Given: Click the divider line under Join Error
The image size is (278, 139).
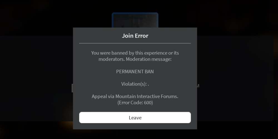Looking at the screenshot, I should tap(135, 43).
